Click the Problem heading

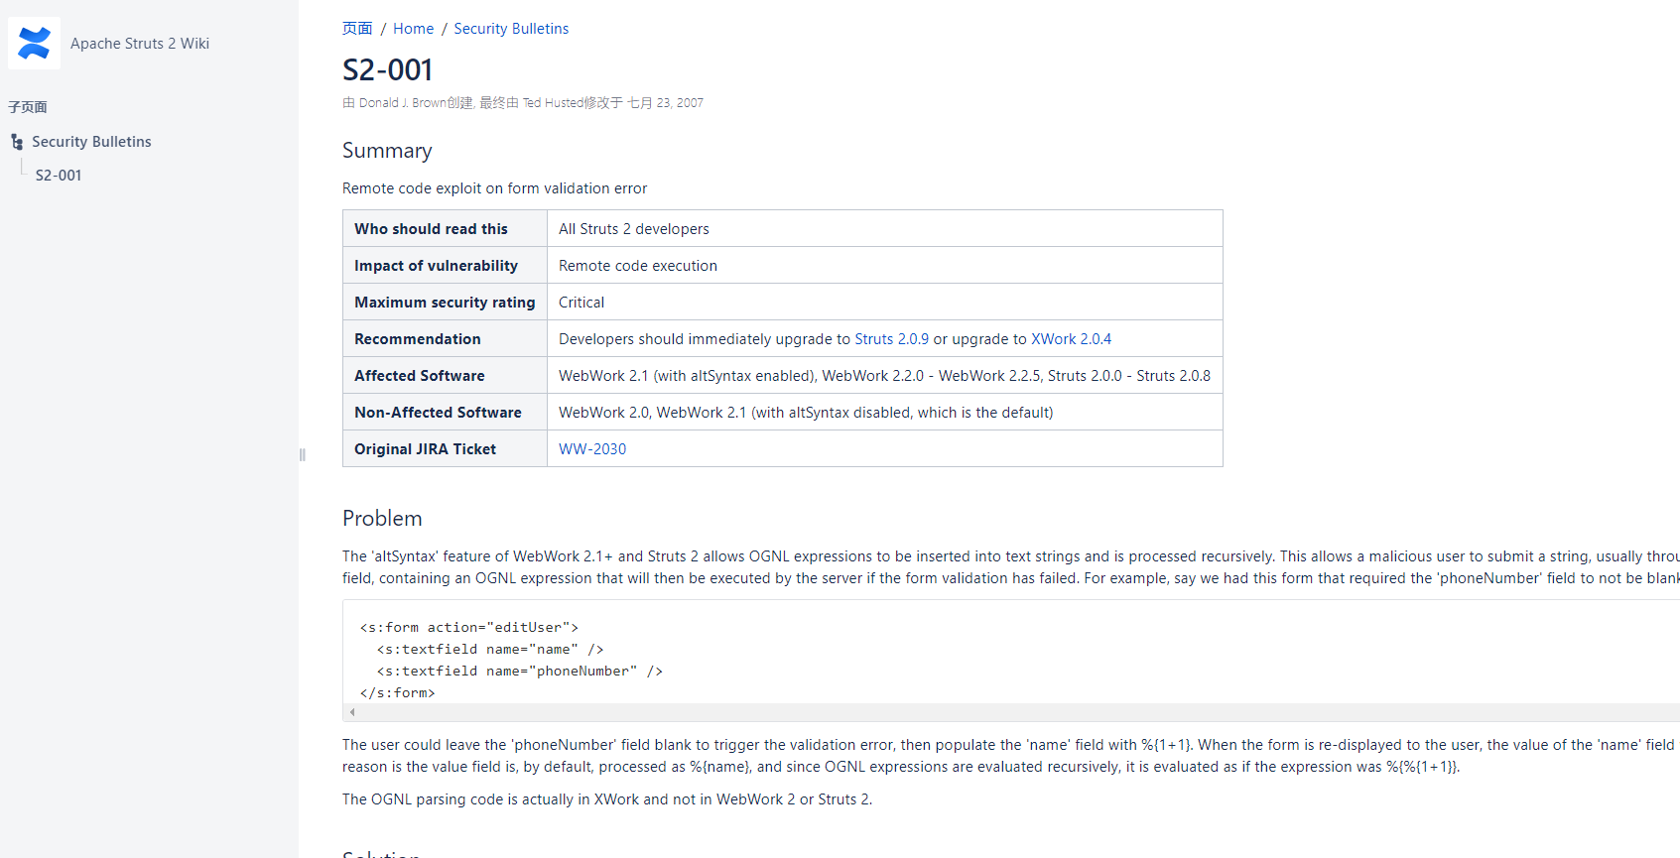click(382, 519)
